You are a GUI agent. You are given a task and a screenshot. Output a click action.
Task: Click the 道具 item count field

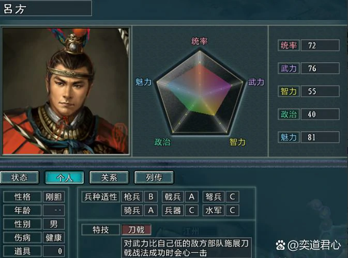54,251
